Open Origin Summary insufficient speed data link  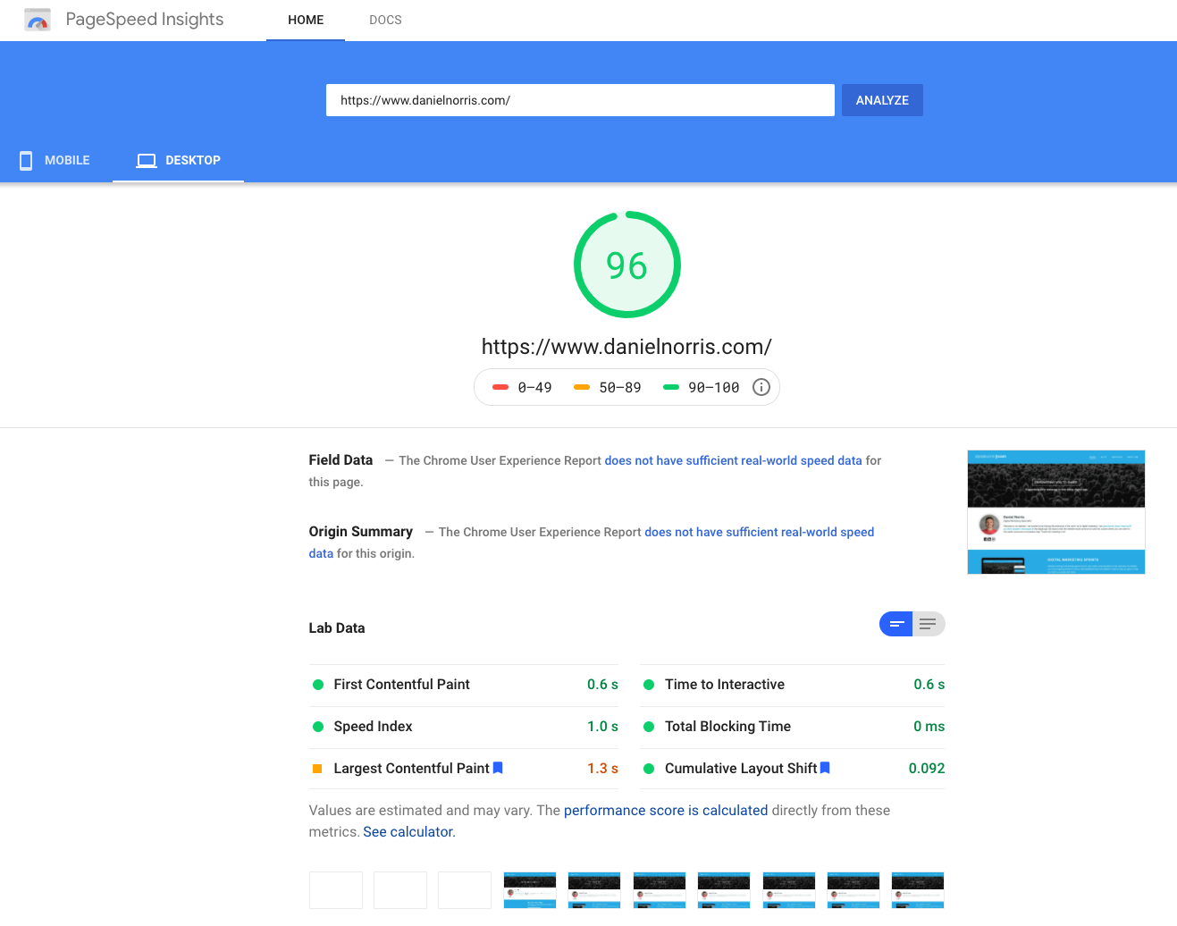point(759,532)
